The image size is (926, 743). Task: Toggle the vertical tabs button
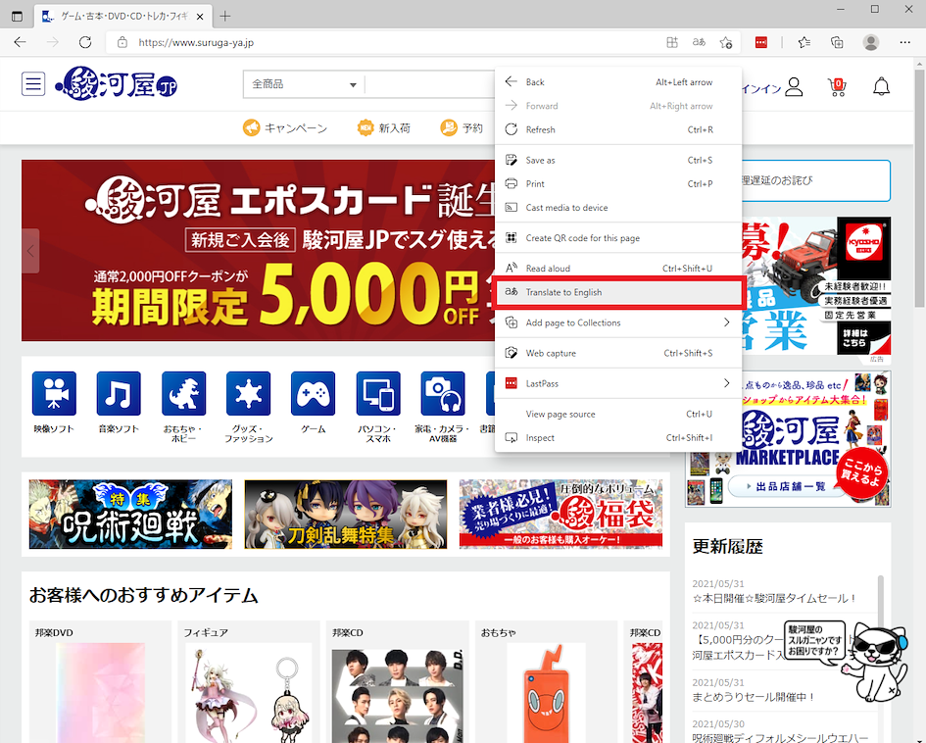point(17,17)
